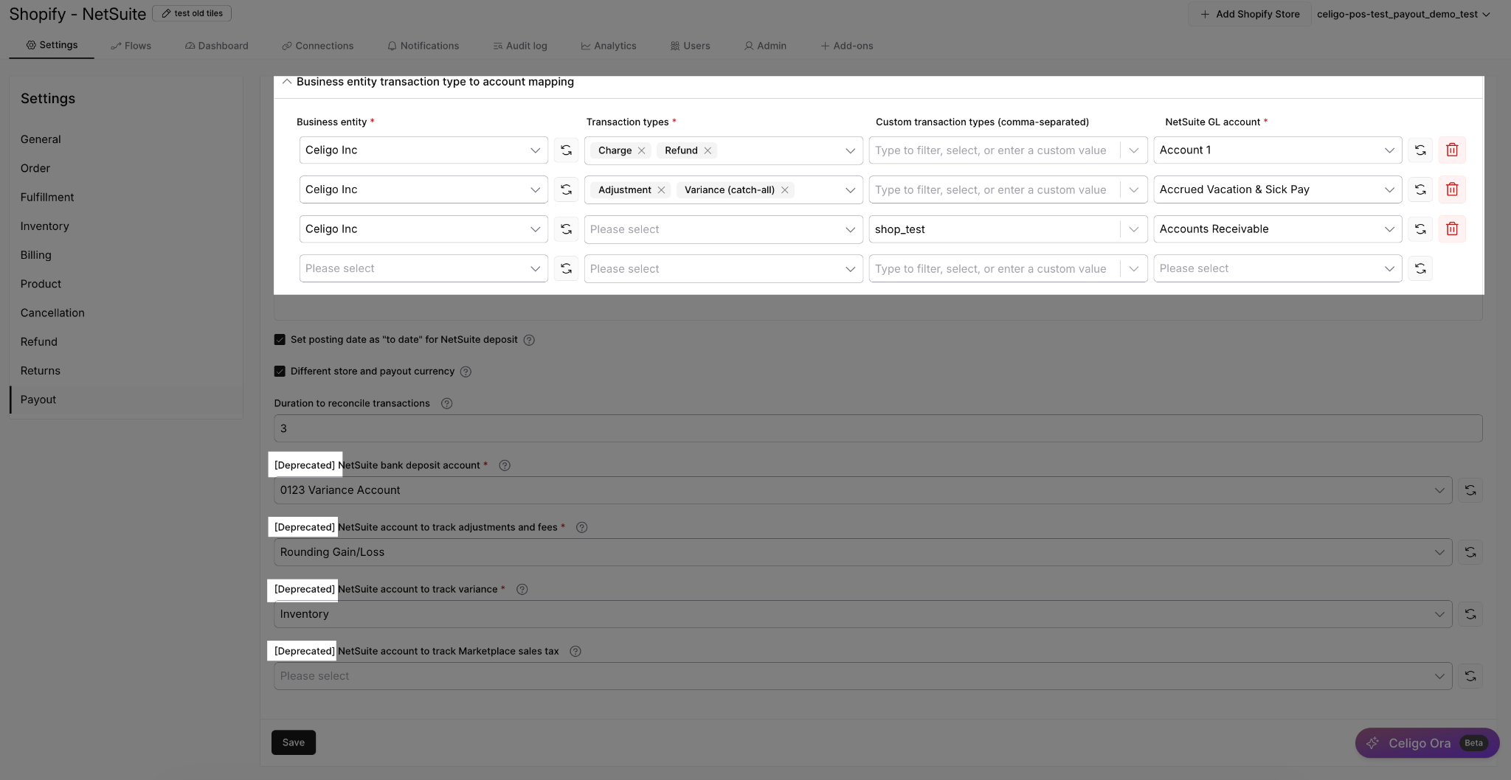
Task: Refresh the Marketplace sales tax account field
Action: tap(1470, 676)
